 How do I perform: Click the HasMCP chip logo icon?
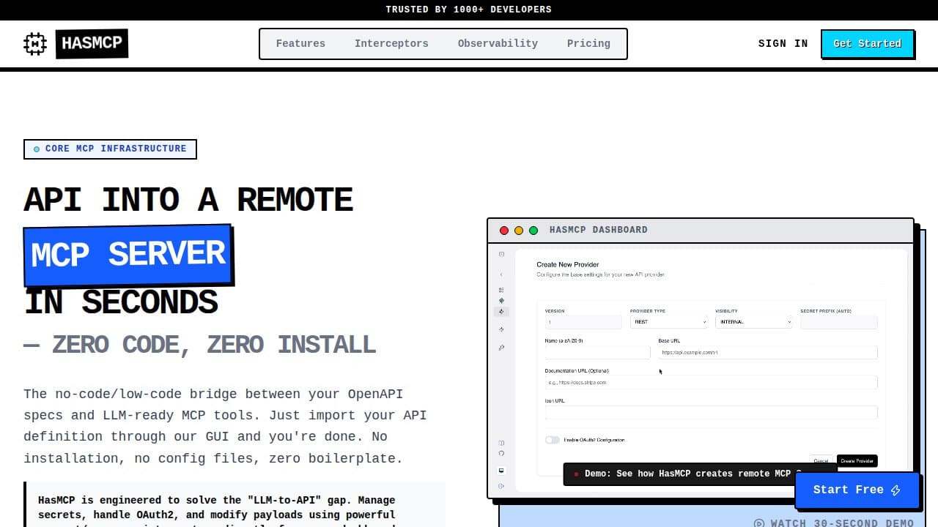tap(35, 44)
